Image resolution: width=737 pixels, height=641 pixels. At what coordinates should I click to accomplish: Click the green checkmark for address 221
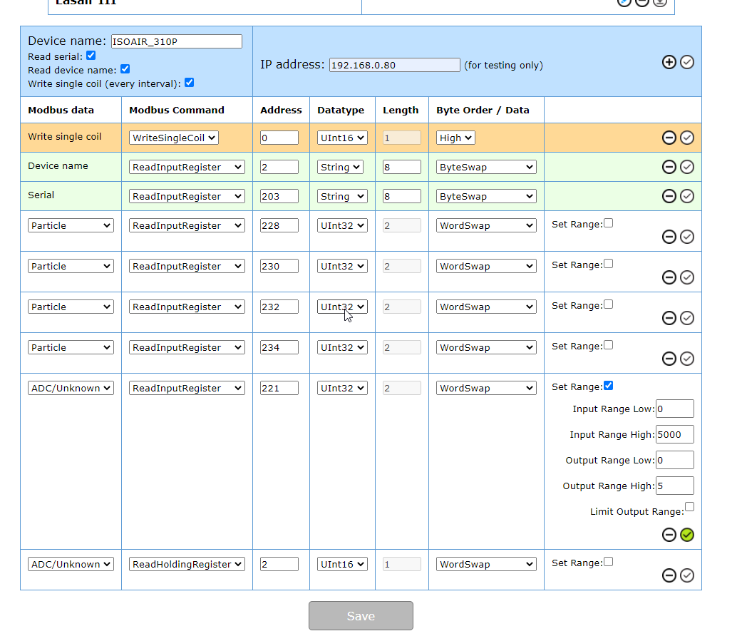tap(687, 535)
